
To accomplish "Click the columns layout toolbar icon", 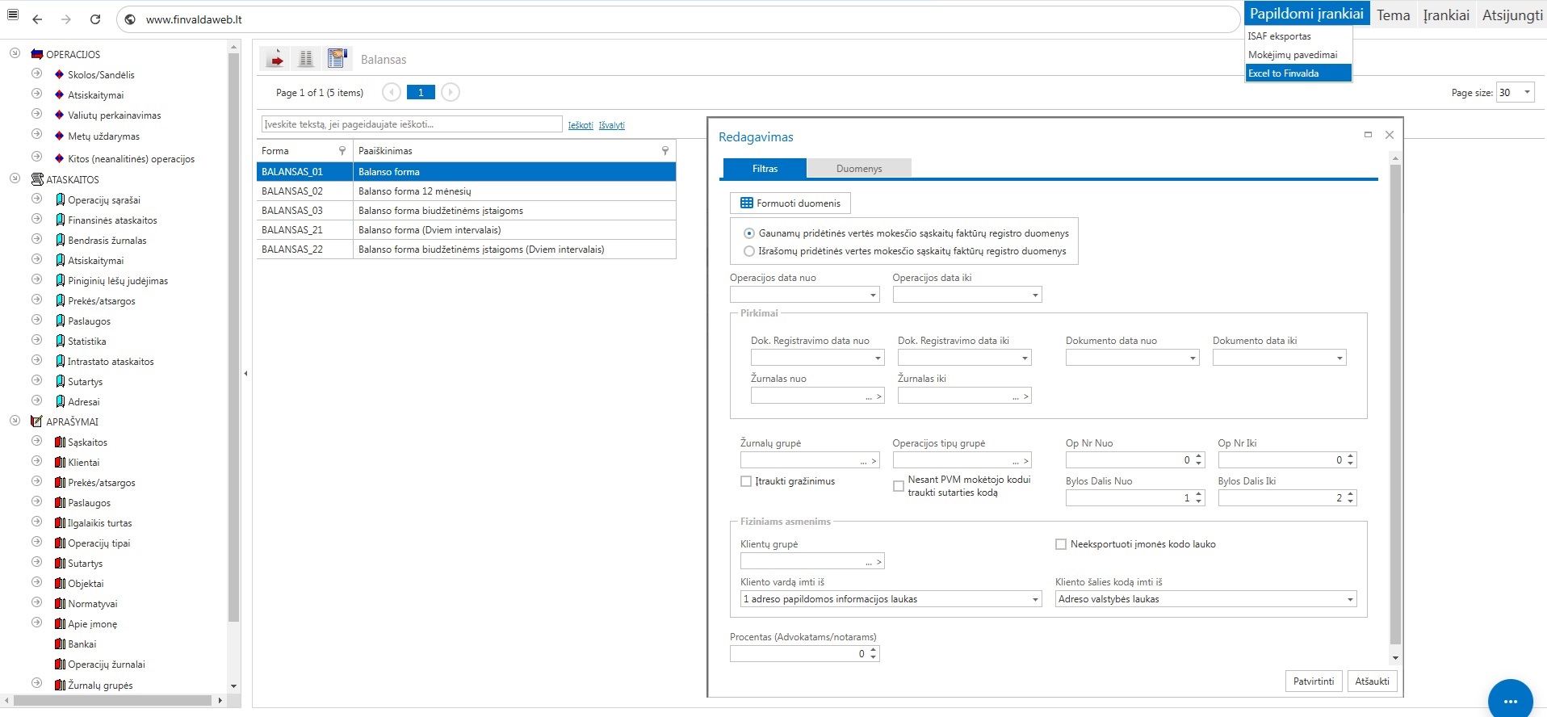I will point(306,58).
